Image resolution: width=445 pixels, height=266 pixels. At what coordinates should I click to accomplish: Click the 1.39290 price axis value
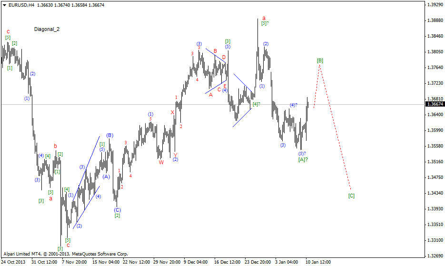click(435, 5)
